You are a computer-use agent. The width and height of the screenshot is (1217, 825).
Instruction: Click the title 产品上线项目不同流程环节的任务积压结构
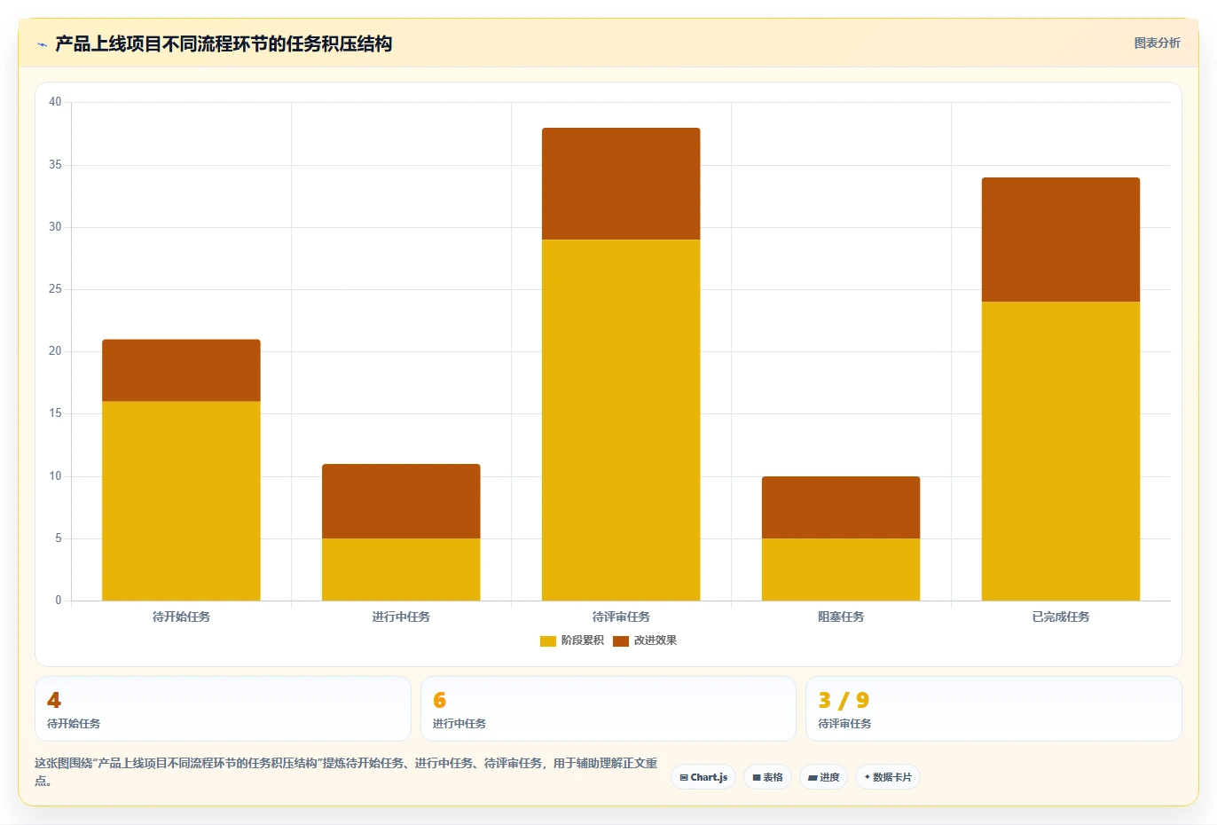tap(224, 43)
